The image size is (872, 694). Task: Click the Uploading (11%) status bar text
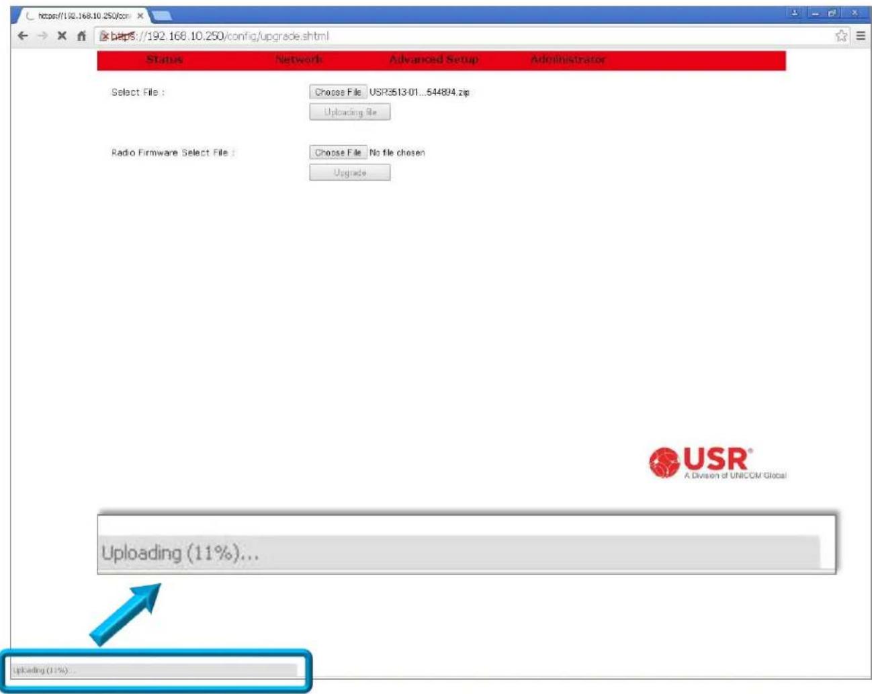click(44, 670)
